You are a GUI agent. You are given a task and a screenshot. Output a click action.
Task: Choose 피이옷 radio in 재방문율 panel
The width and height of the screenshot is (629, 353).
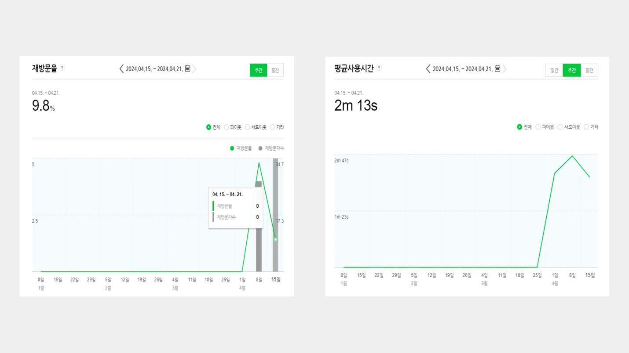click(226, 127)
